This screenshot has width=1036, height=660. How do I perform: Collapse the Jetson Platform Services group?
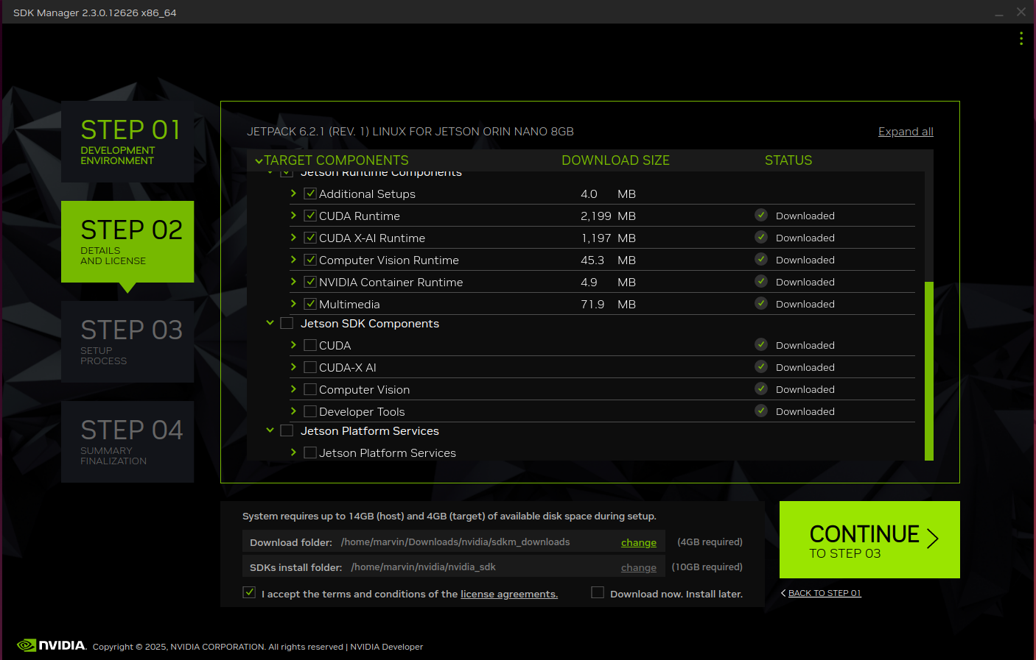click(270, 430)
